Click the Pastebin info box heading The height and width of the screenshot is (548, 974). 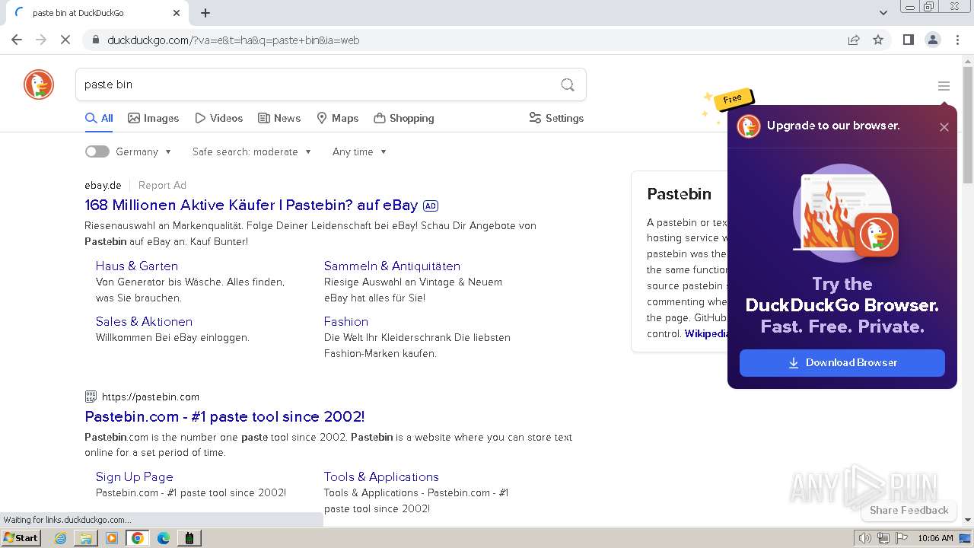680,194
